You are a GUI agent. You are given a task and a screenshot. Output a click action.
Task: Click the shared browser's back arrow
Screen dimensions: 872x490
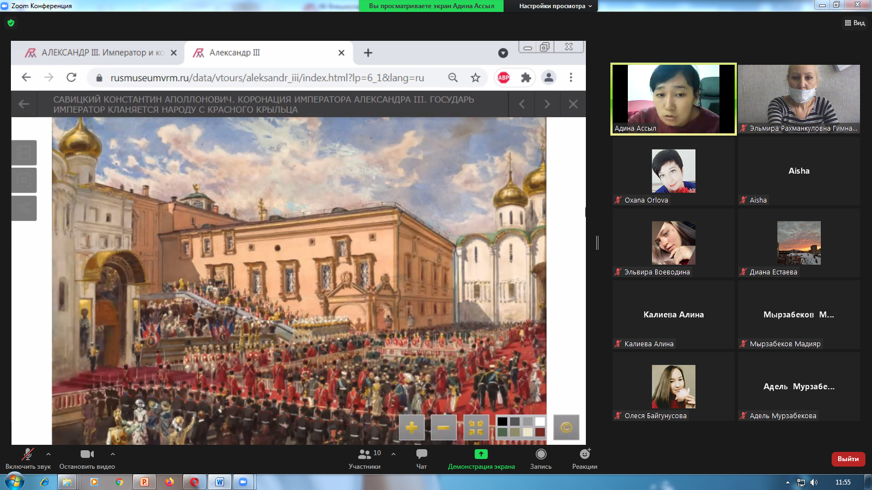[26, 77]
